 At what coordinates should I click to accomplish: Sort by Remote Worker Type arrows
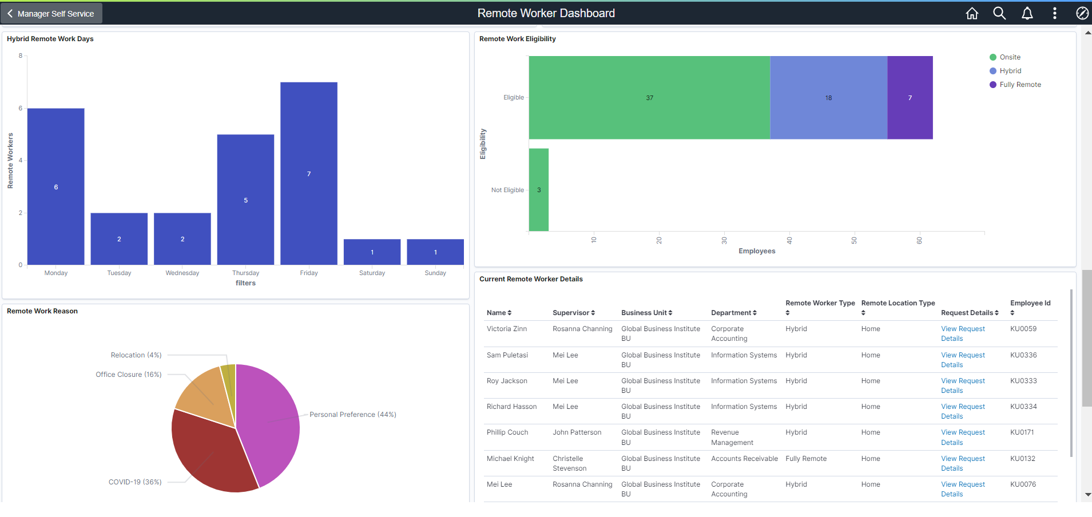[788, 313]
